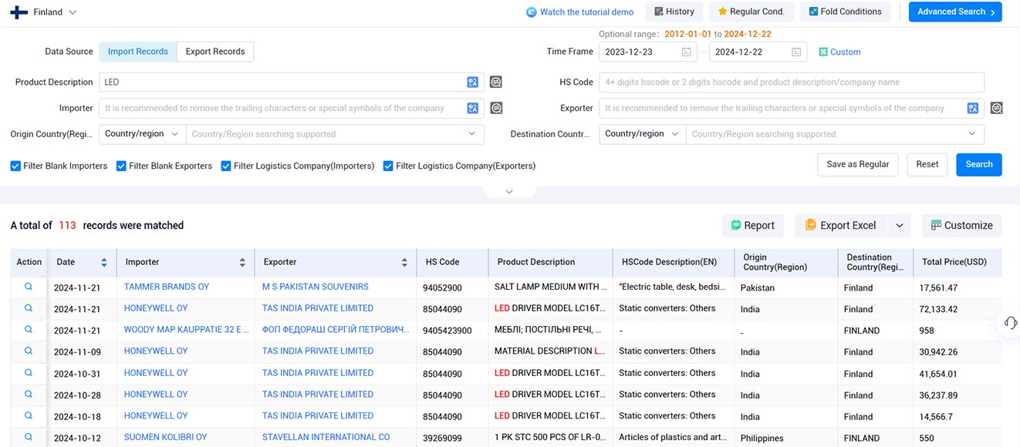1020x447 pixels.
Task: Click Save as Regular button
Action: click(x=858, y=164)
